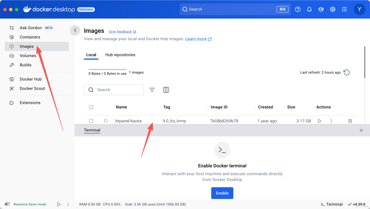The image size is (370, 209).
Task: Click the image storage usage bar
Action: 107,69
